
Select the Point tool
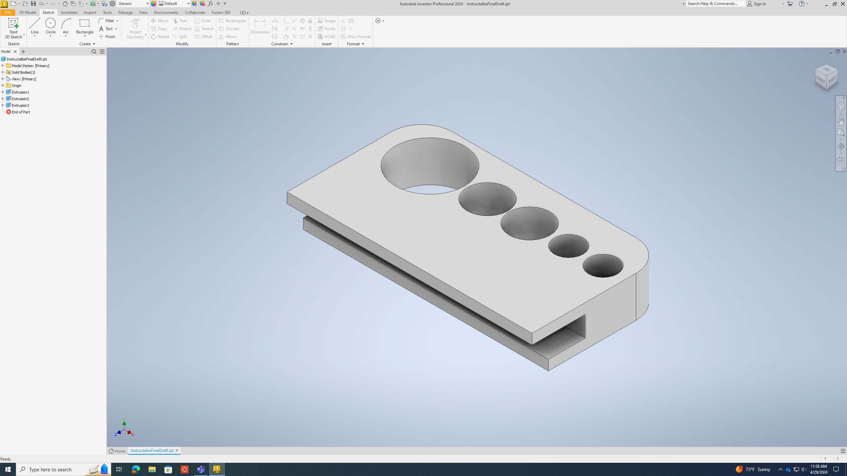pos(107,37)
